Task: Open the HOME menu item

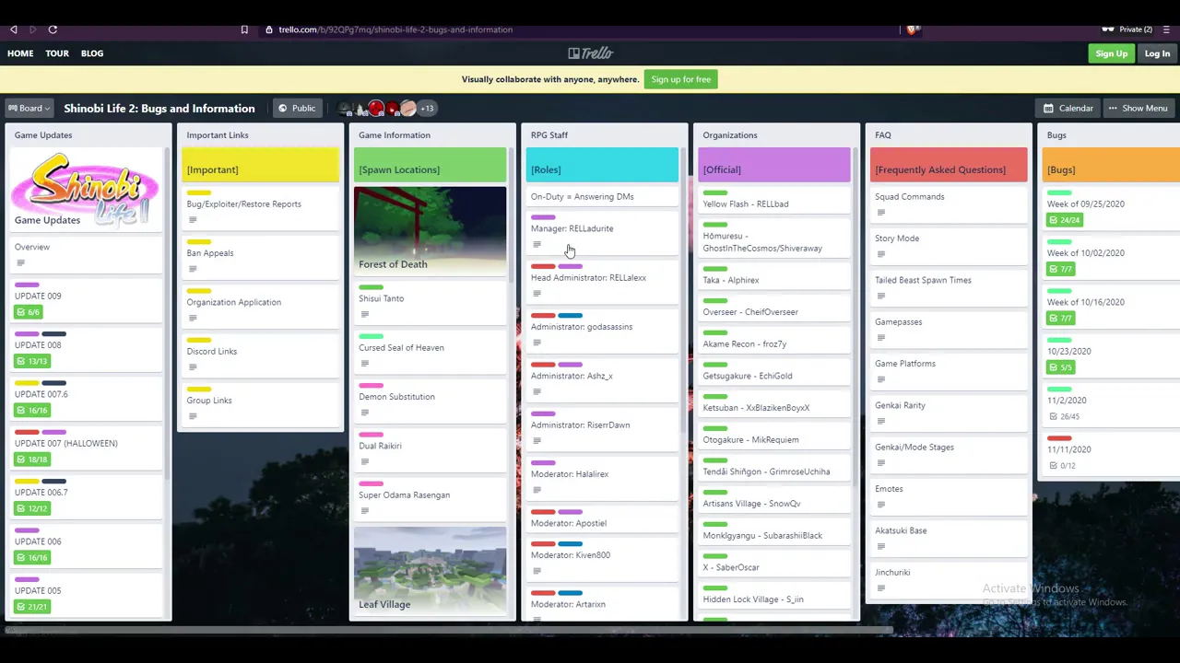Action: click(x=20, y=53)
